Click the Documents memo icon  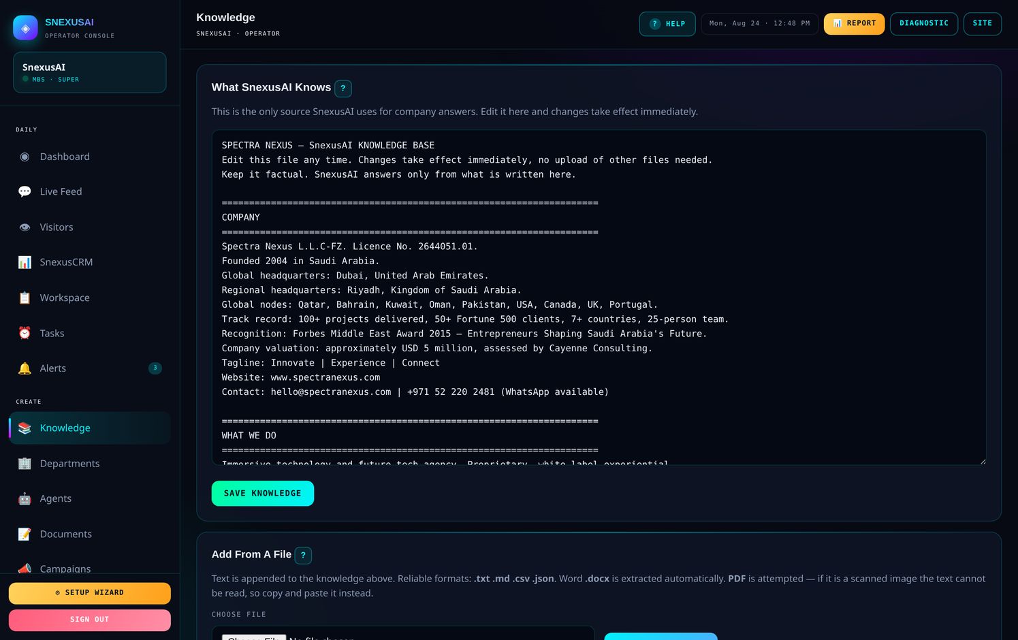(25, 534)
